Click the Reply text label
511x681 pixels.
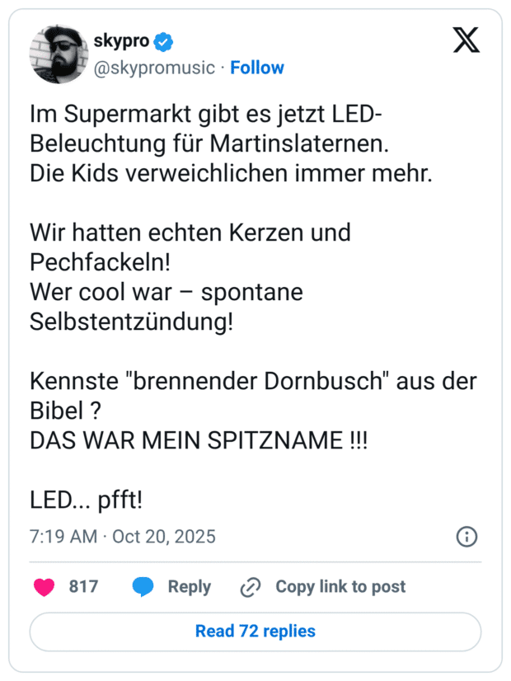[190, 587]
